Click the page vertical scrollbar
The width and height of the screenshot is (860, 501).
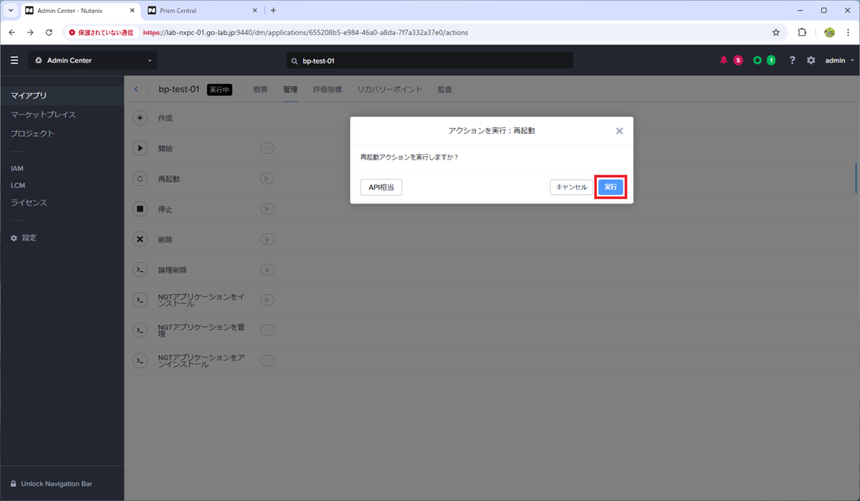[x=857, y=178]
